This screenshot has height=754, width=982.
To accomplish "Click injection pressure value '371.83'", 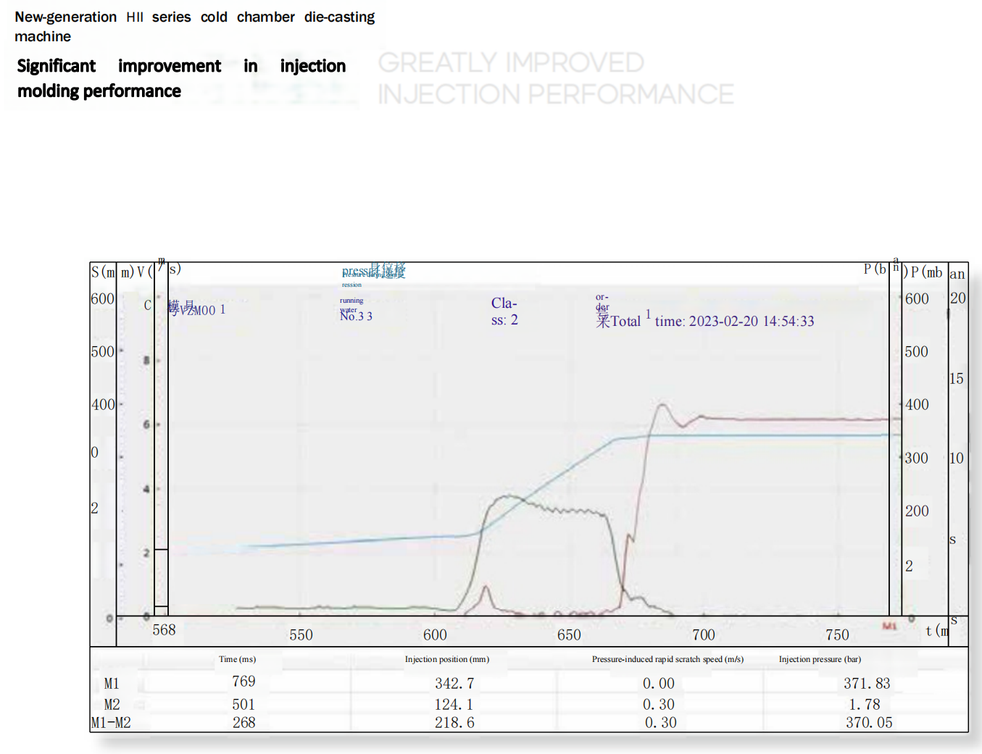I will 867,683.
